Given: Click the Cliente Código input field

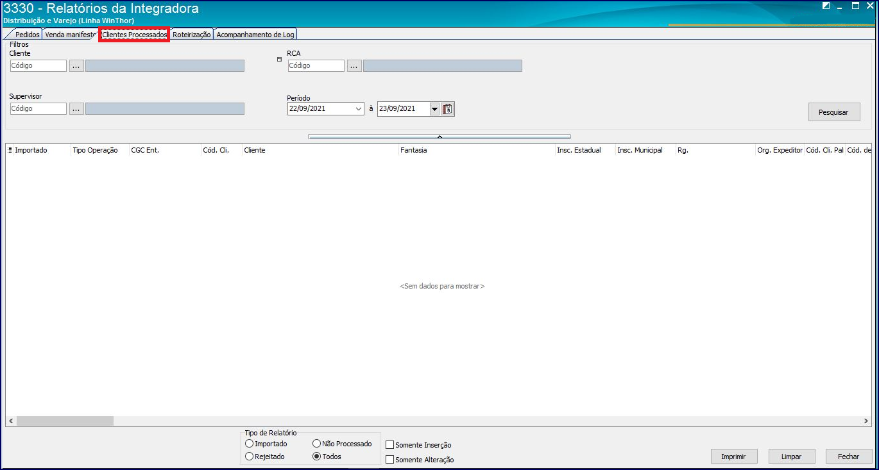Looking at the screenshot, I should 38,65.
